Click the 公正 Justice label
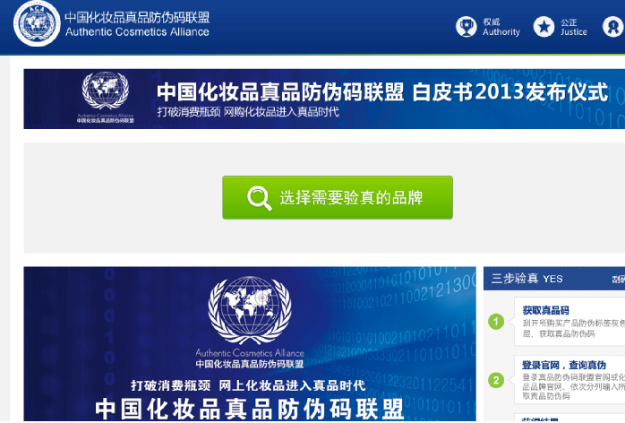Screen dimensions: 625x423 [x=573, y=27]
